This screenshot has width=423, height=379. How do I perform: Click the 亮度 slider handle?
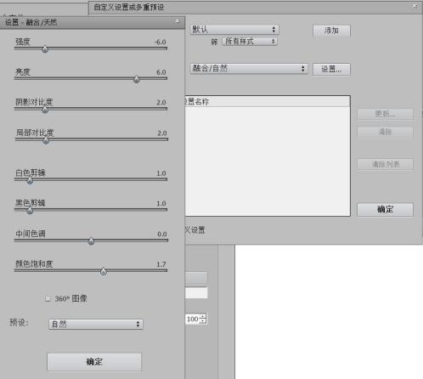137,79
